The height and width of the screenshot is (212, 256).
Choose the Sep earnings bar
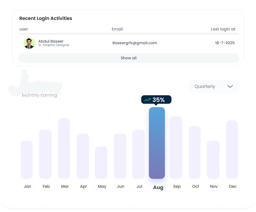point(176,147)
